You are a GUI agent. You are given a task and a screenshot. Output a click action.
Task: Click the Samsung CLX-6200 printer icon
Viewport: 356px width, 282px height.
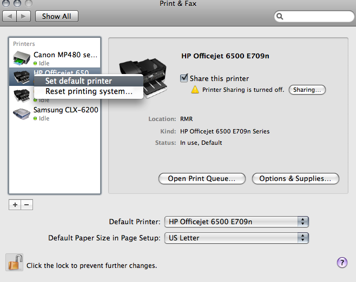(x=21, y=113)
